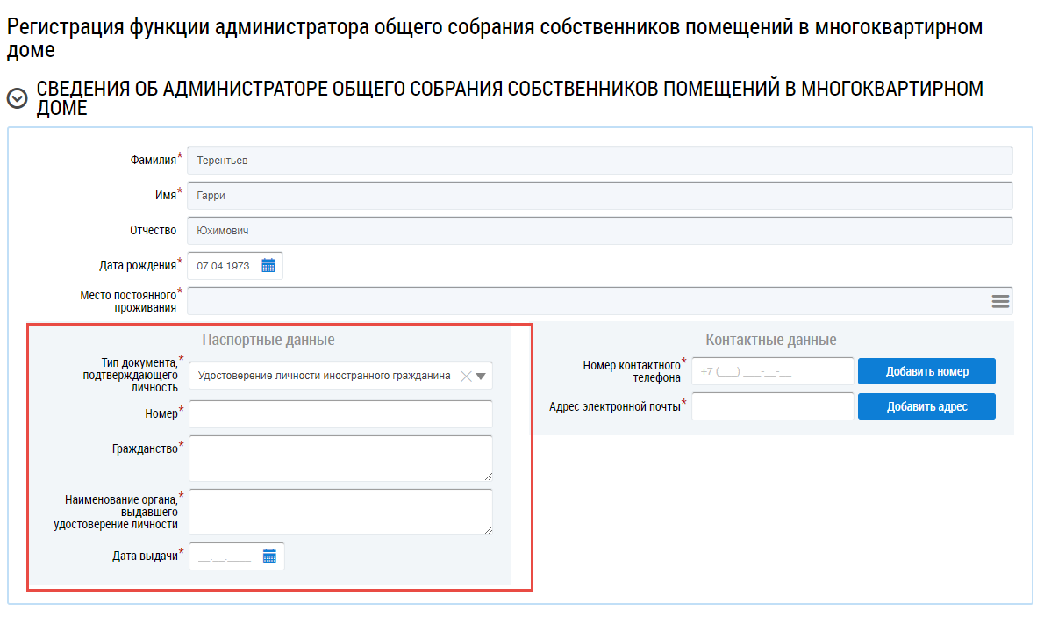
Task: Click into the Гражданство text area
Action: 339,457
